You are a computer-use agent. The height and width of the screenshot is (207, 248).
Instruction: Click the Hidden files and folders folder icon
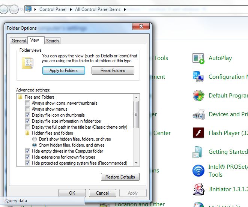click(27, 133)
